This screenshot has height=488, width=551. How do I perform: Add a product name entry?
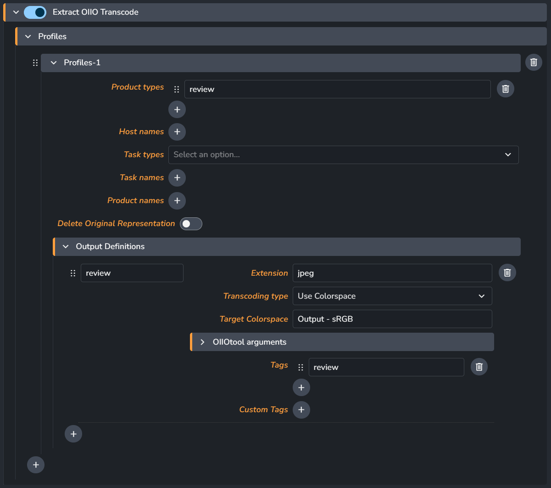[177, 201]
